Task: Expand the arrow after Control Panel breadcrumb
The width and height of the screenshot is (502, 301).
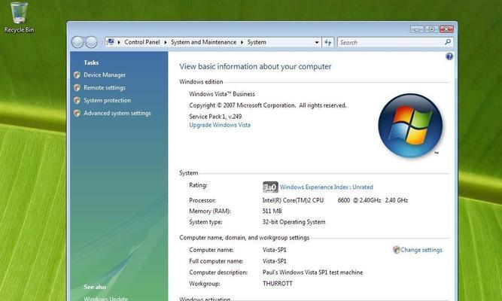Action: coord(166,42)
